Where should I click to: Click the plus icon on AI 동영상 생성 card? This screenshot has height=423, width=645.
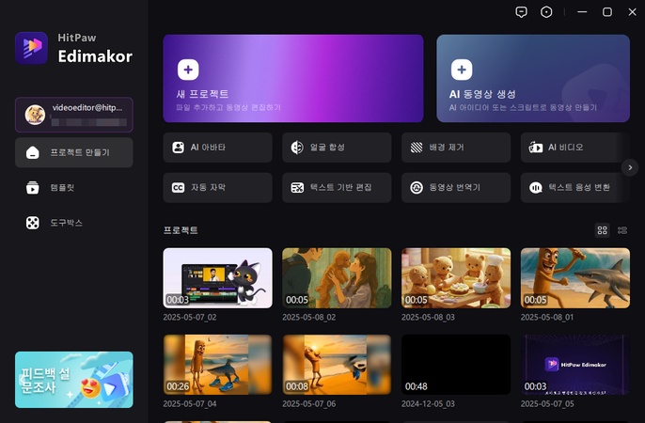(462, 70)
